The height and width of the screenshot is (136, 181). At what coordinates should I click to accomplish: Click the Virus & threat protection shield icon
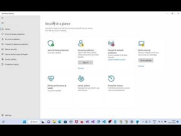tap(51, 43)
